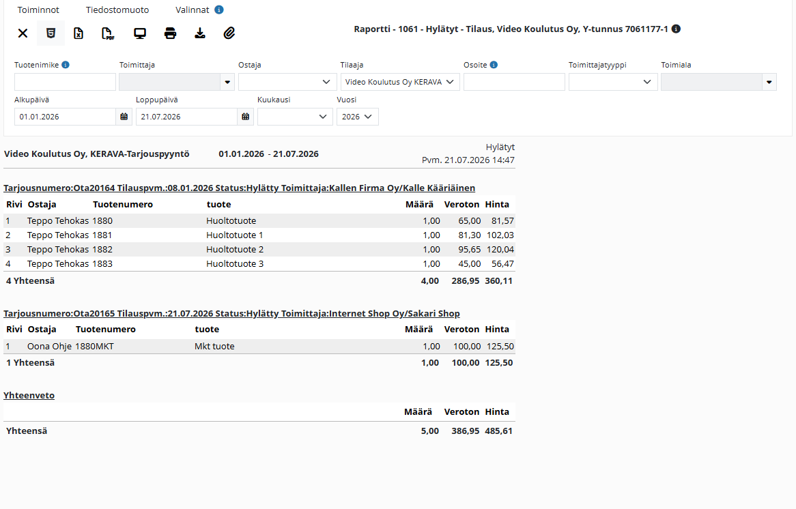Open the Toimittajatyyppi dropdown
The width and height of the screenshot is (796, 509).
pyautogui.click(x=613, y=82)
